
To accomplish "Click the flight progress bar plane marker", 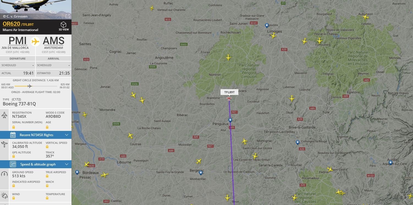I will click(30, 86).
